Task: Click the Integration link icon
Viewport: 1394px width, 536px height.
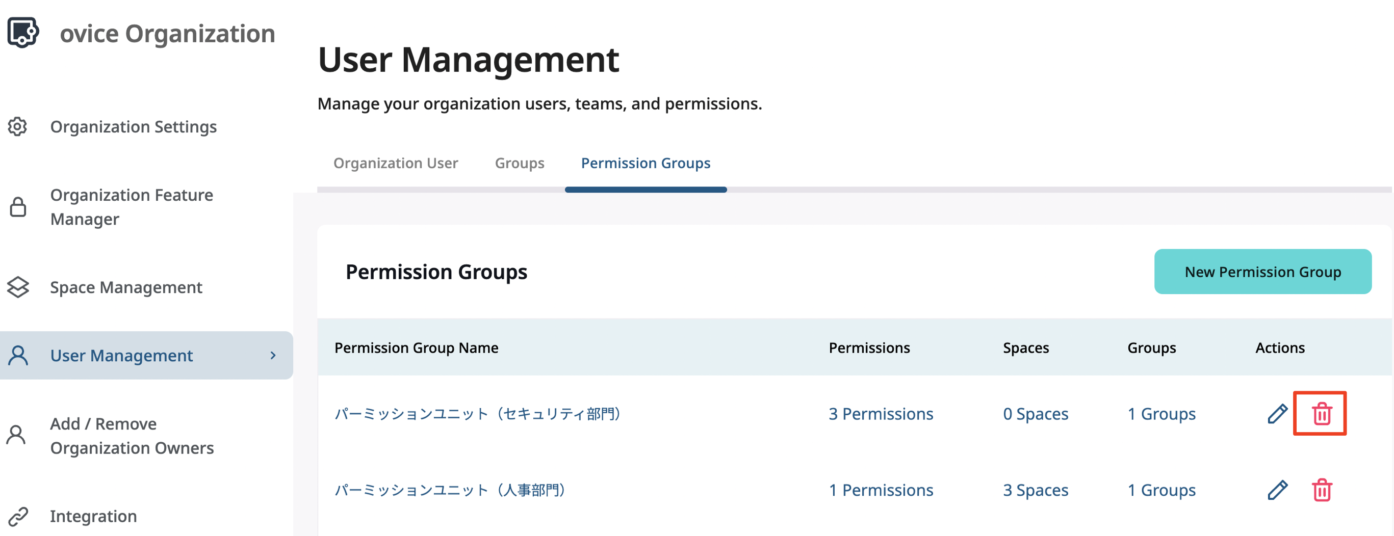Action: tap(18, 517)
